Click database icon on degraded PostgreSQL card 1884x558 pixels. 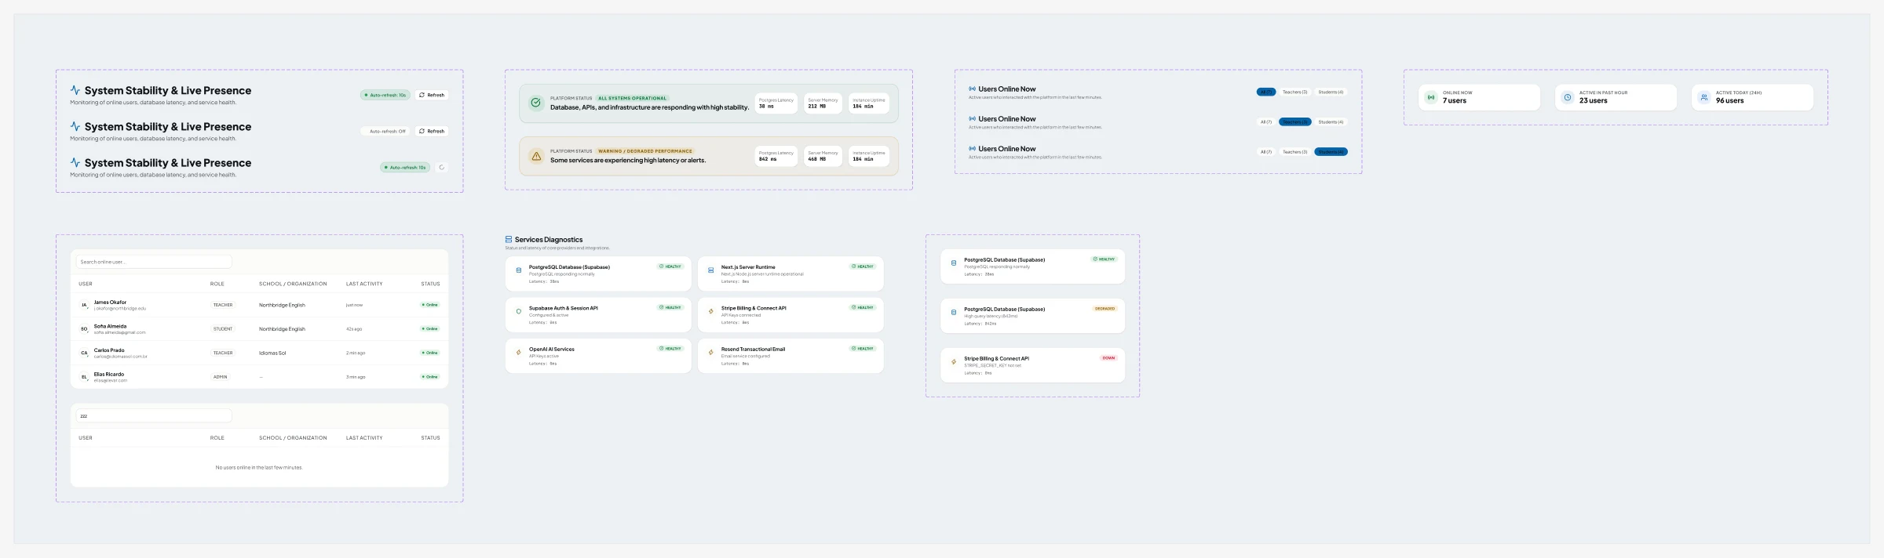tap(954, 312)
